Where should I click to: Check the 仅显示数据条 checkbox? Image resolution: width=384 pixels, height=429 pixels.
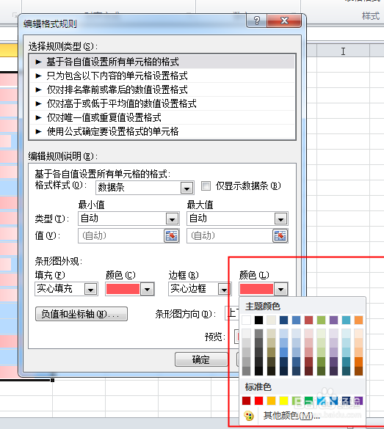click(206, 186)
